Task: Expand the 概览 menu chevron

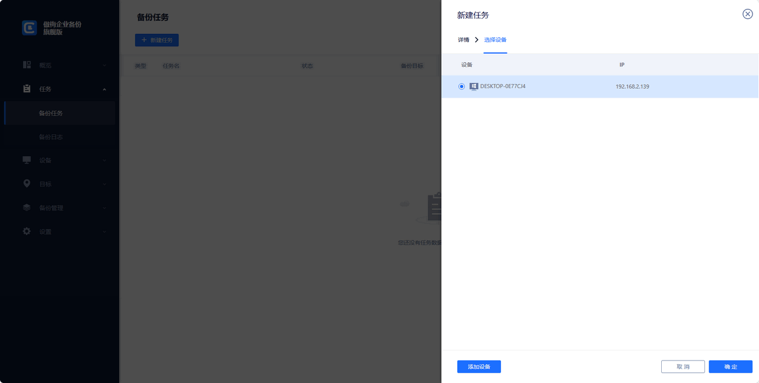Action: point(104,65)
